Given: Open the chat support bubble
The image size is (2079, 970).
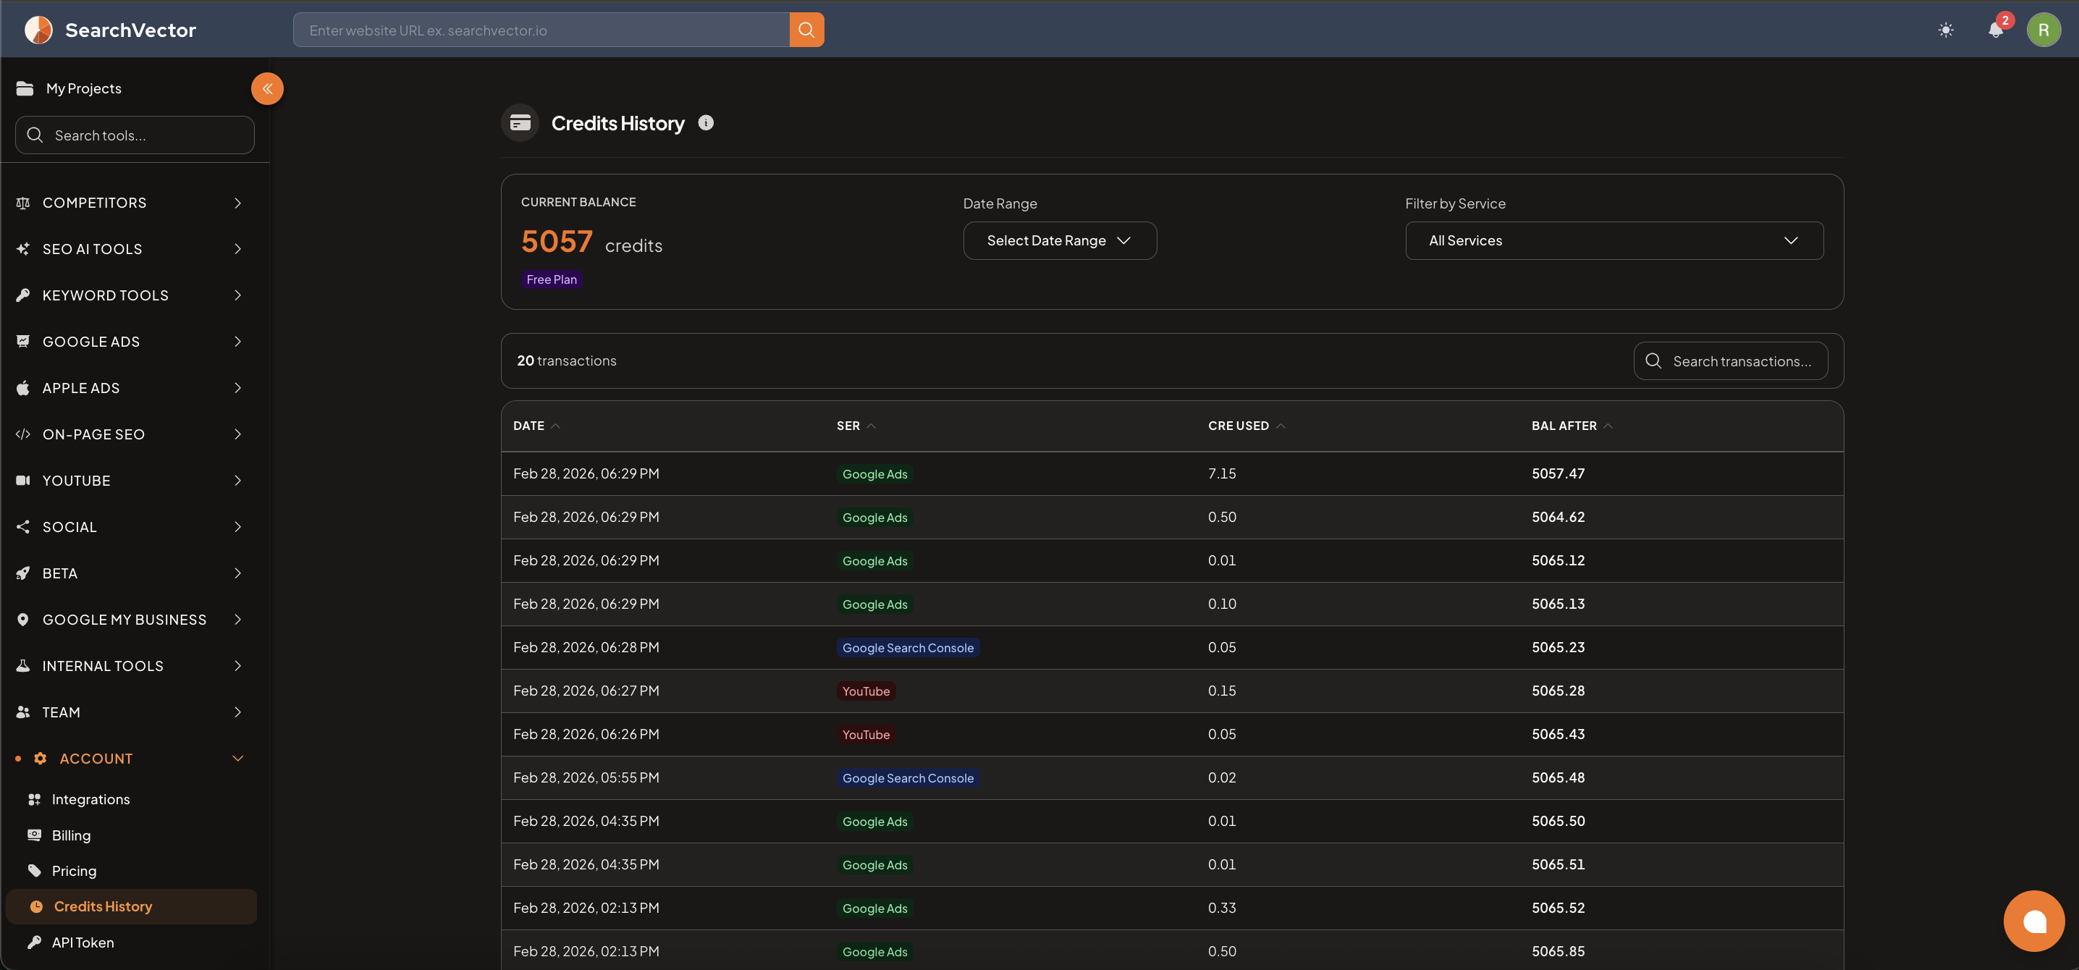Looking at the screenshot, I should click(x=2034, y=921).
